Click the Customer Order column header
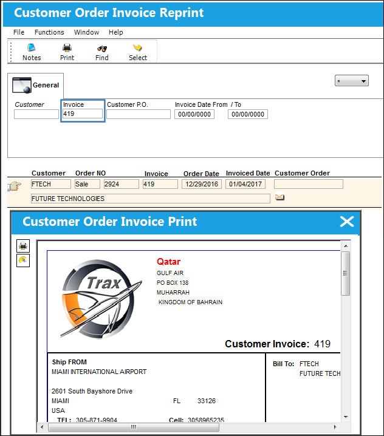The image size is (384, 436). tap(302, 173)
